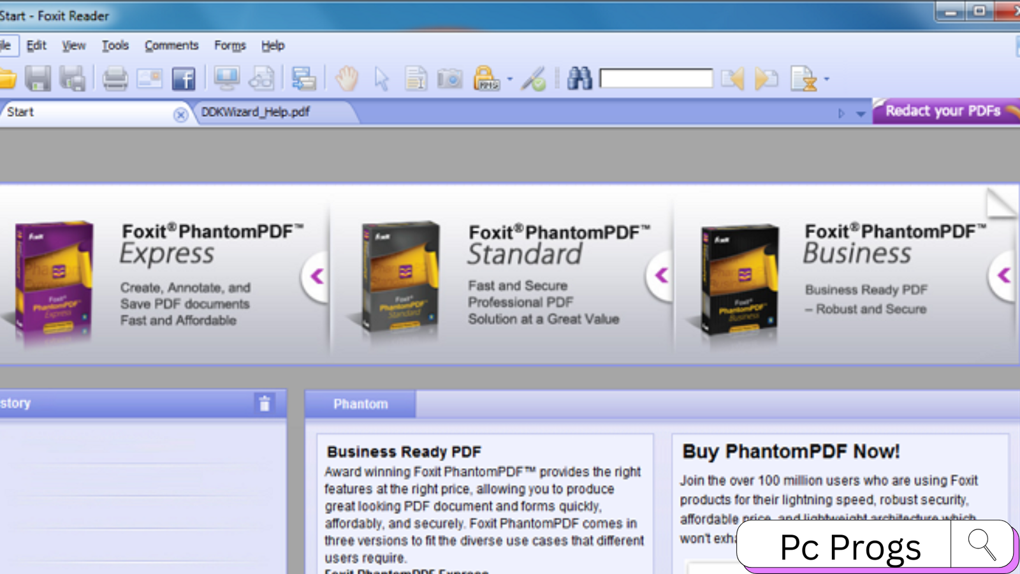Close the Start tab

click(x=180, y=114)
